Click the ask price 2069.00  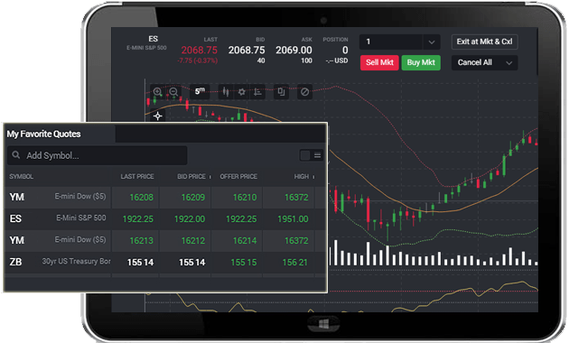pyautogui.click(x=294, y=50)
